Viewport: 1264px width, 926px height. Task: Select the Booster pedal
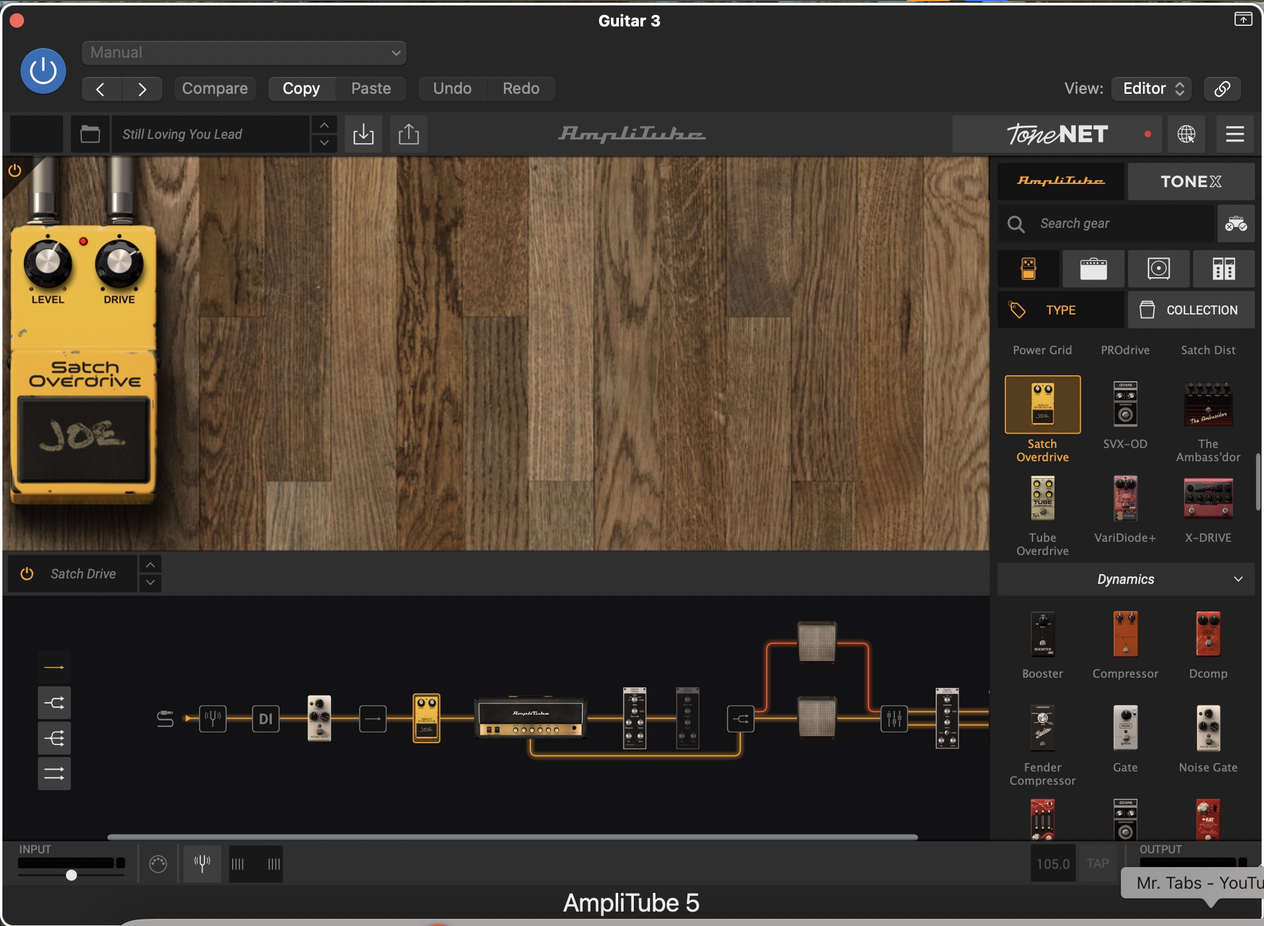tap(1042, 634)
